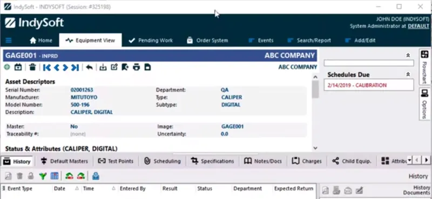
Task: Open the tab list dropdown arrow
Action: [409, 160]
